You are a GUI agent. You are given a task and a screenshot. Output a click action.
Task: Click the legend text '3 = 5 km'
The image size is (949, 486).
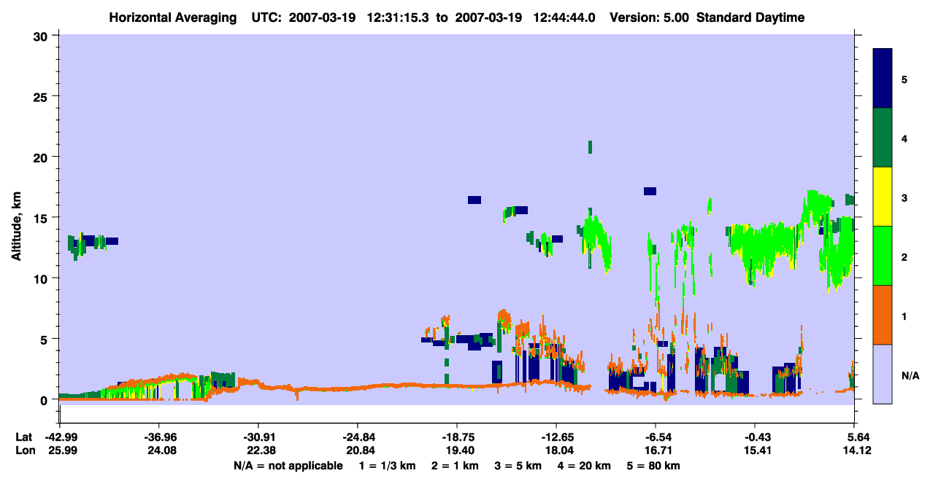tap(518, 466)
